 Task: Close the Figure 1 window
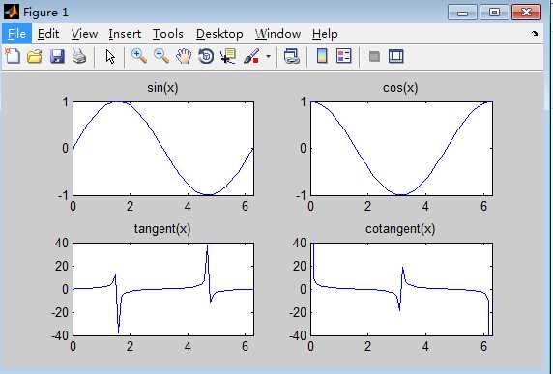(526, 13)
